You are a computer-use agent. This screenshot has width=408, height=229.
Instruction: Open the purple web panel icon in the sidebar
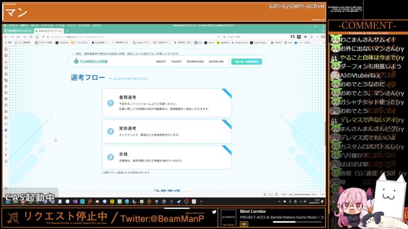coord(6,130)
